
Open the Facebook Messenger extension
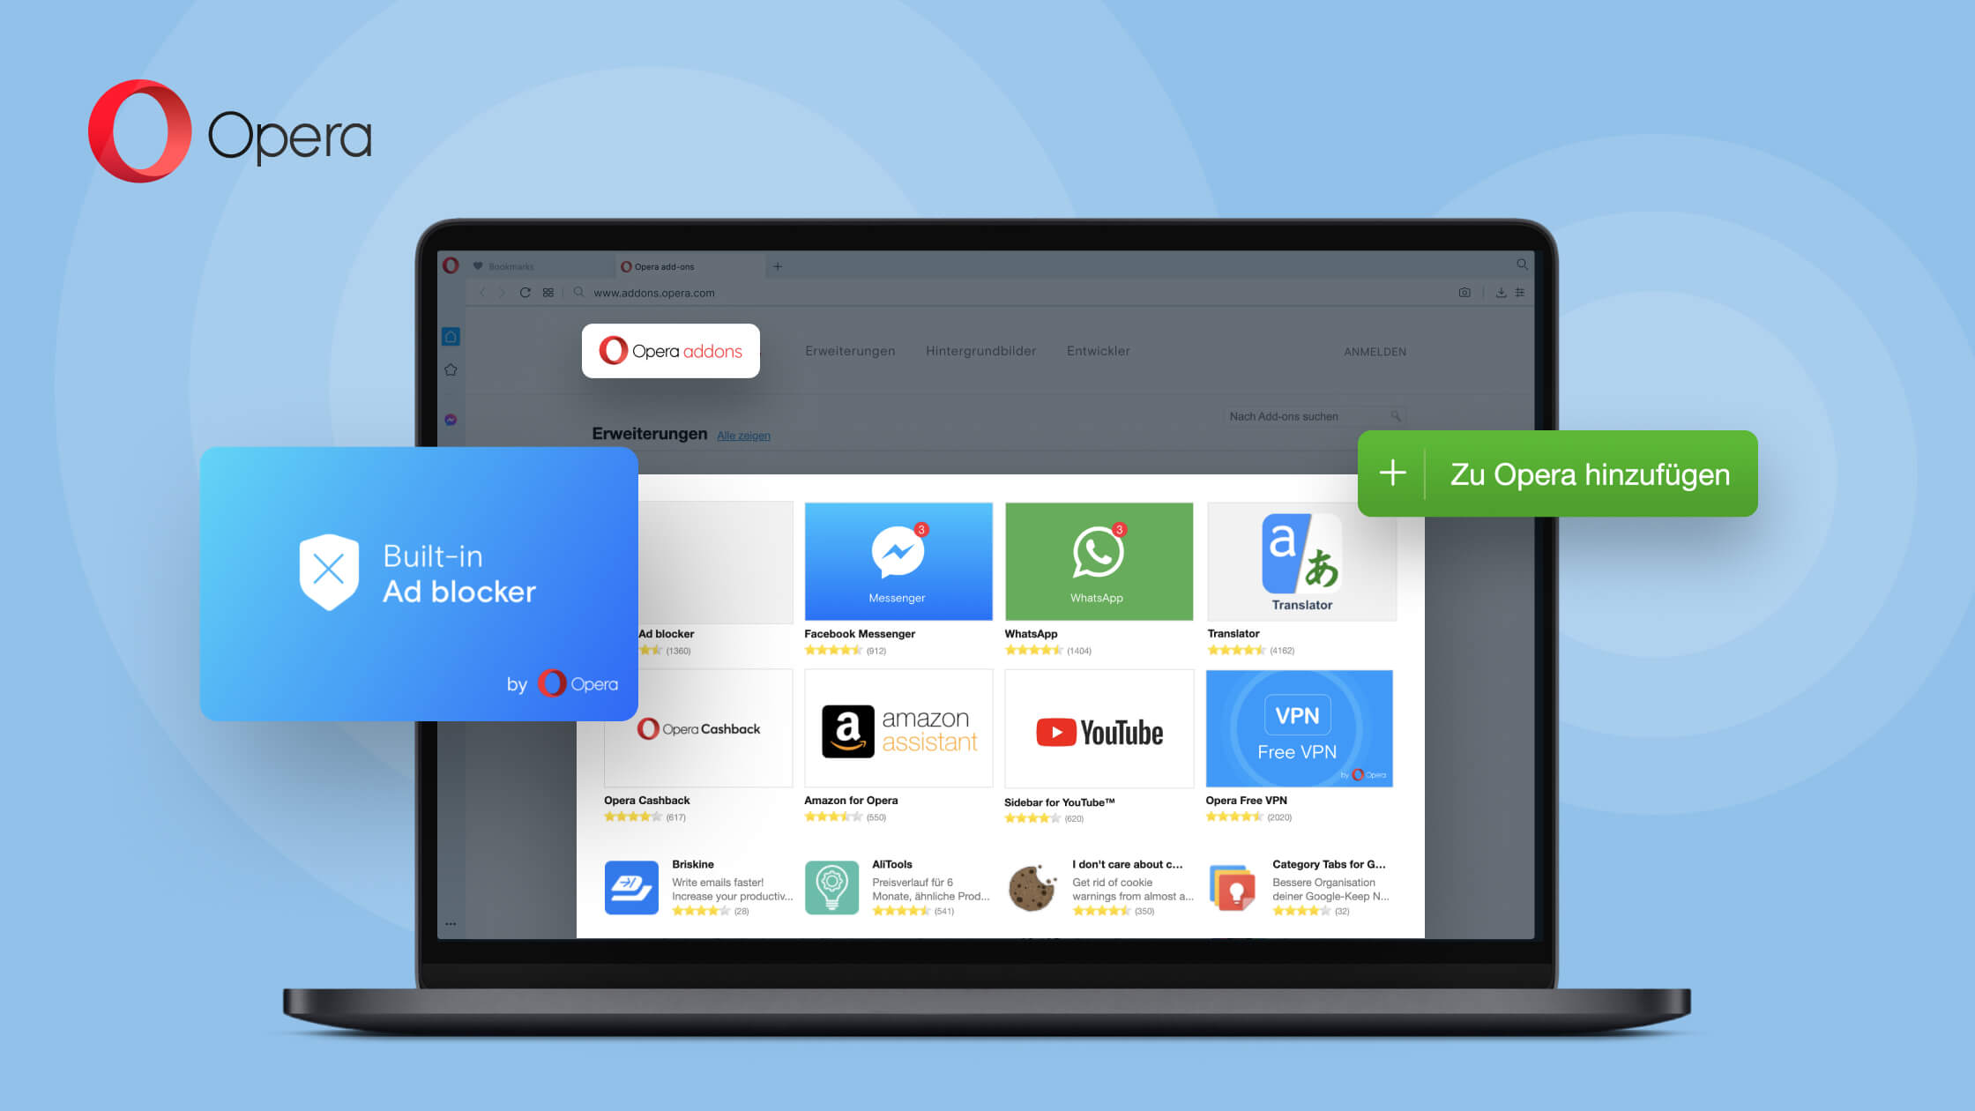(x=897, y=560)
